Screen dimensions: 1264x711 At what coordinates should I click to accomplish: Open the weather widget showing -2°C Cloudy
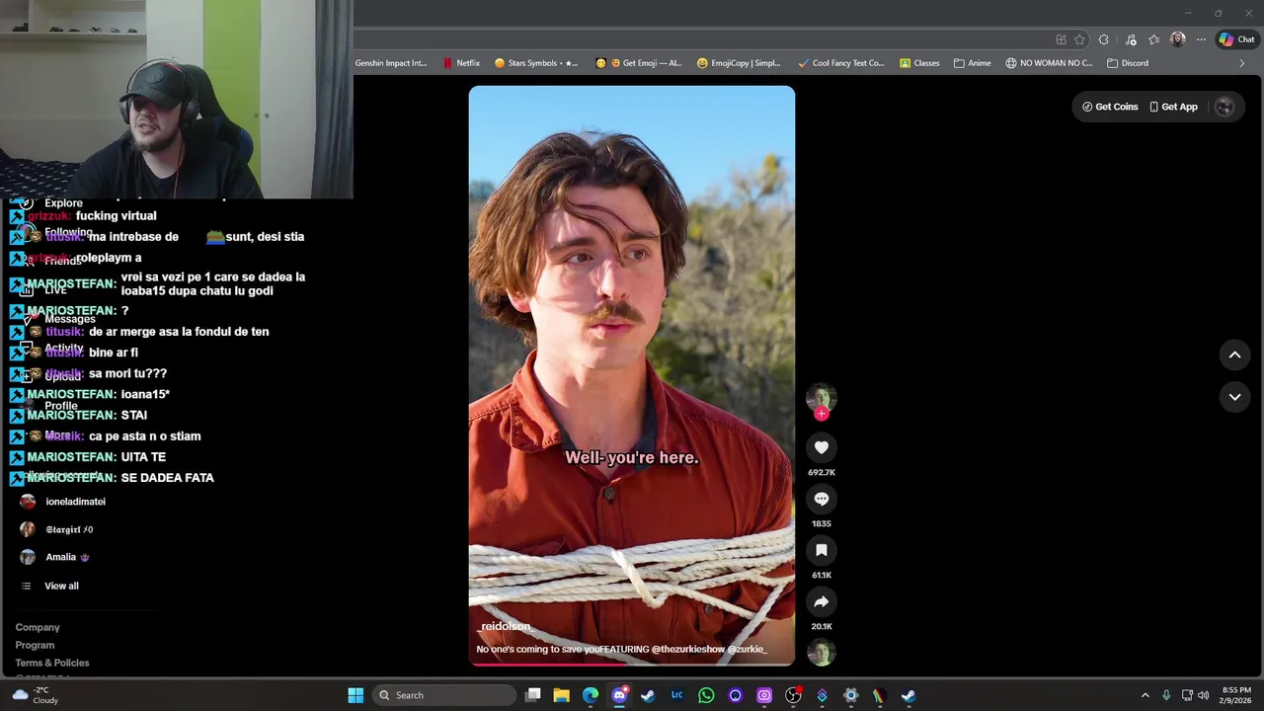(34, 695)
